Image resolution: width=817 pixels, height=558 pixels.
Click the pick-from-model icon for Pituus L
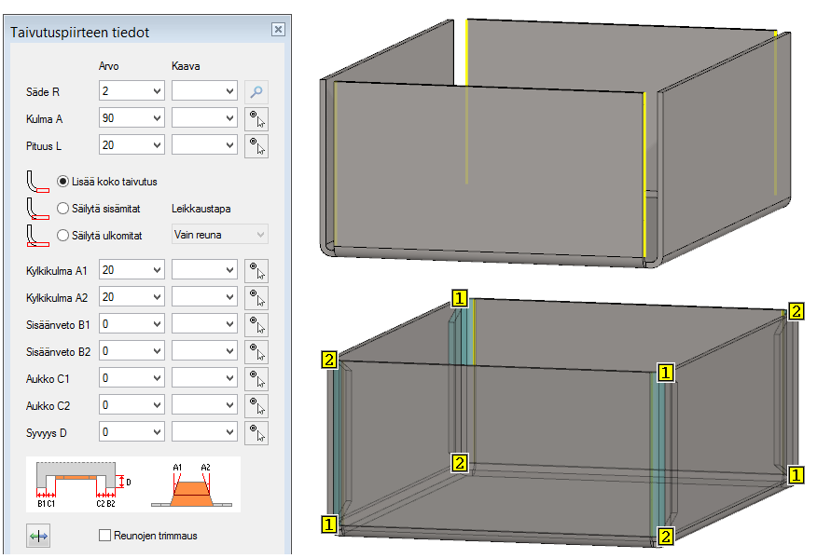(x=256, y=145)
